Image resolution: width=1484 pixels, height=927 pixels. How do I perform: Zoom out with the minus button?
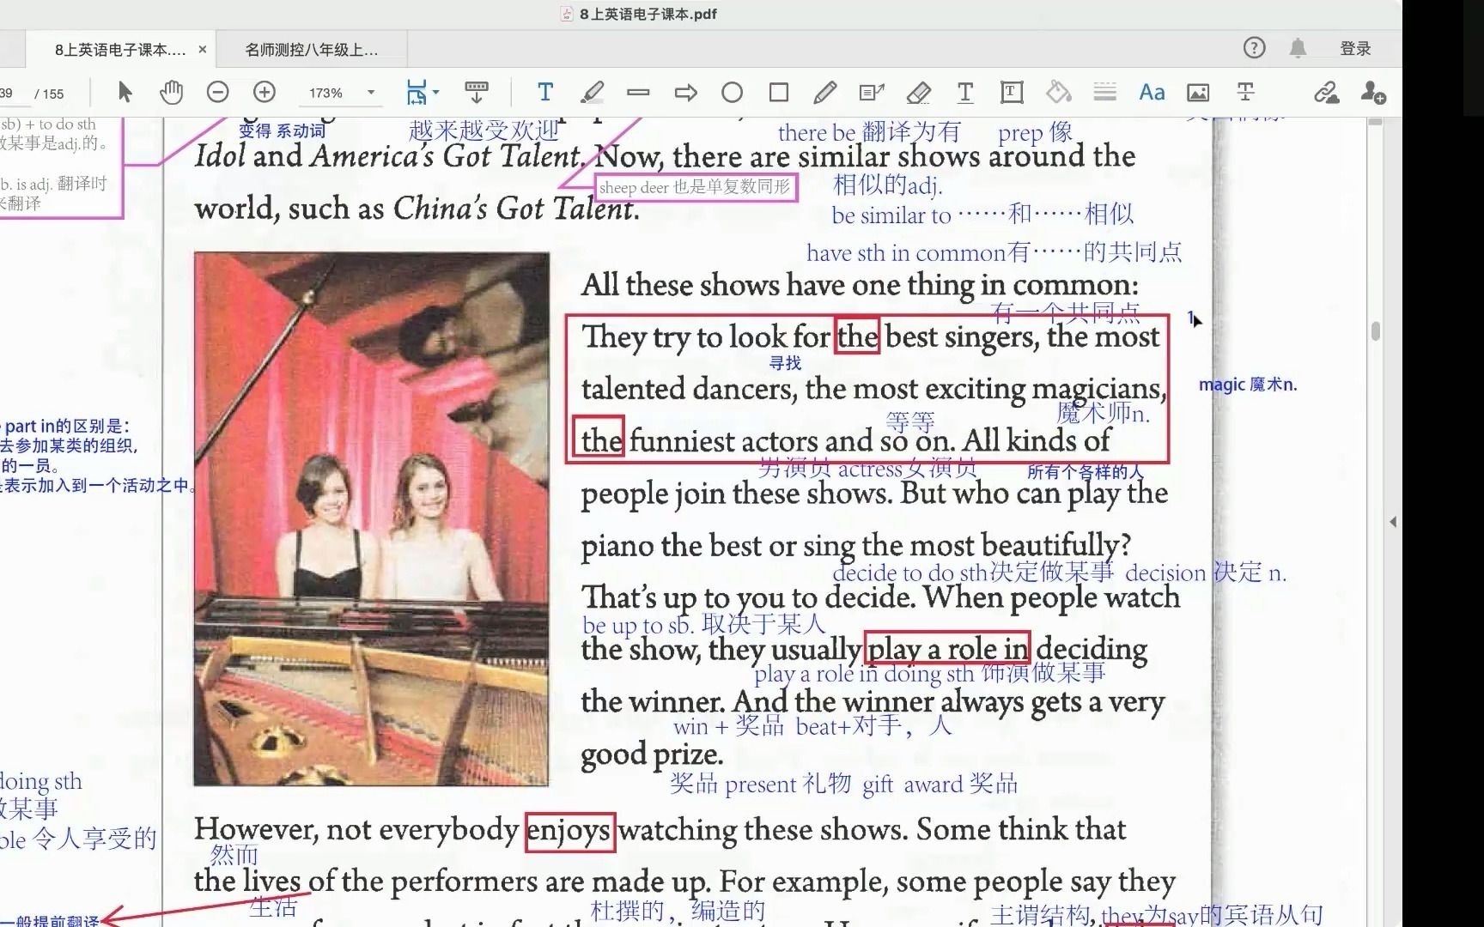(218, 92)
